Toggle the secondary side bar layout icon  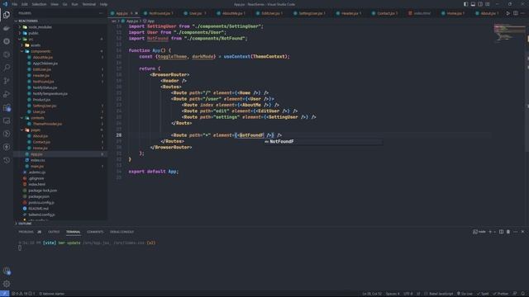coord(480,4)
